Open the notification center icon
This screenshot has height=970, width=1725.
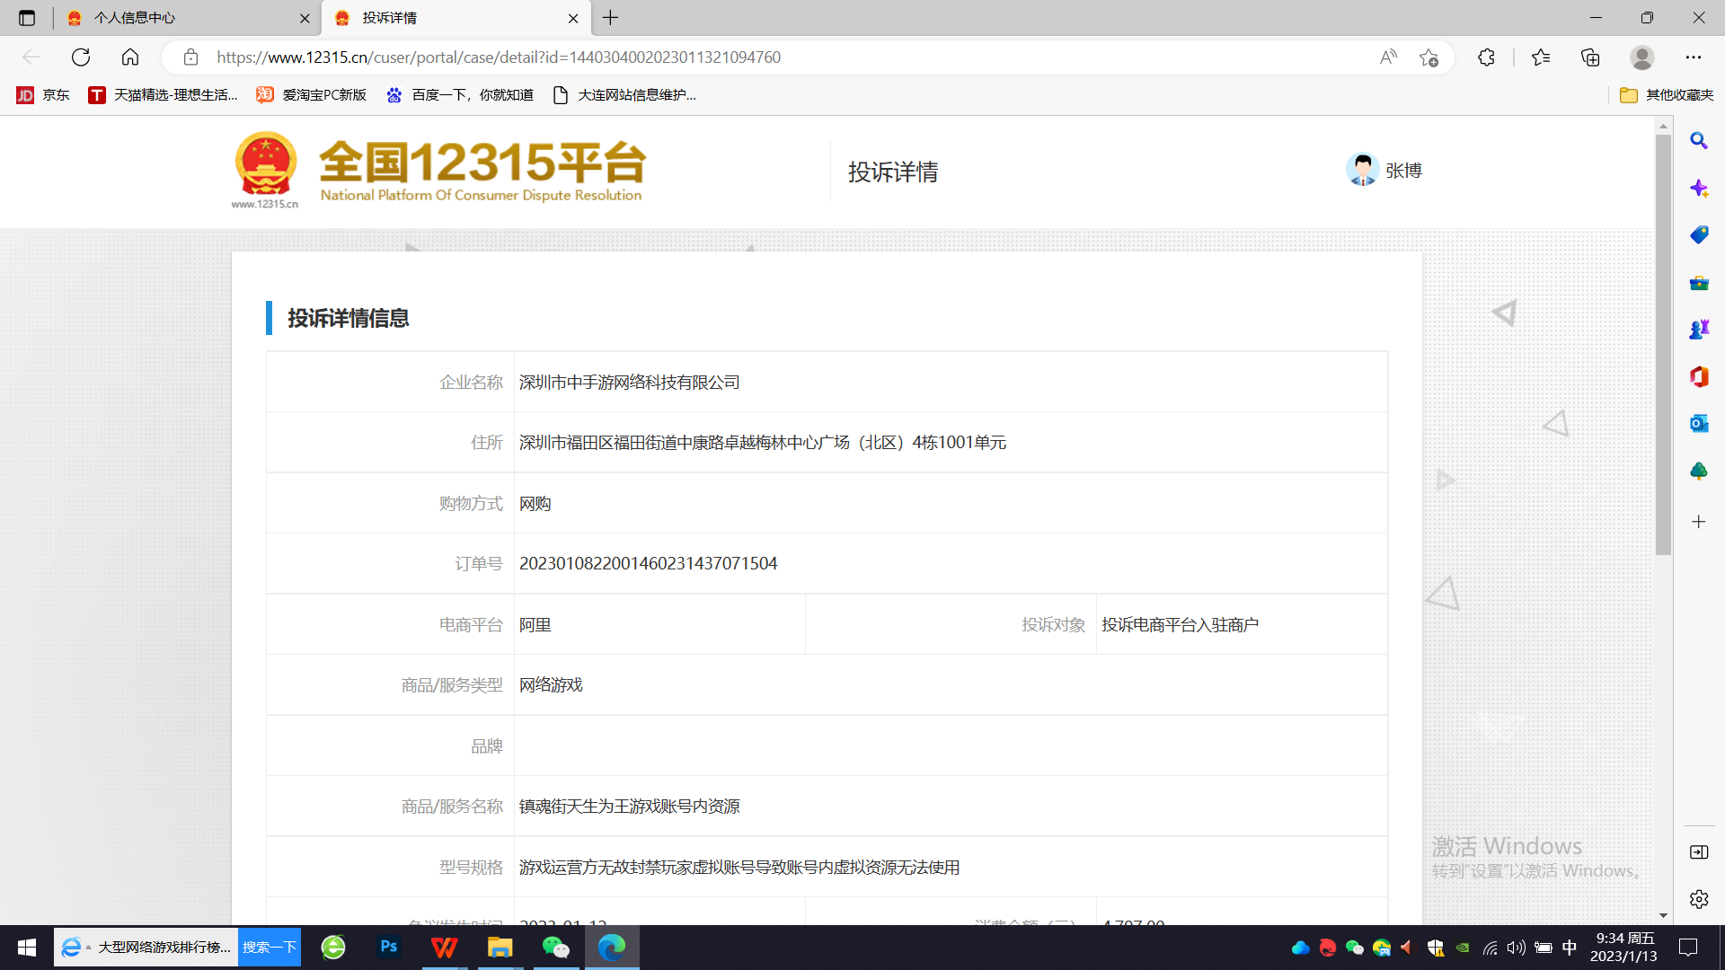point(1688,948)
